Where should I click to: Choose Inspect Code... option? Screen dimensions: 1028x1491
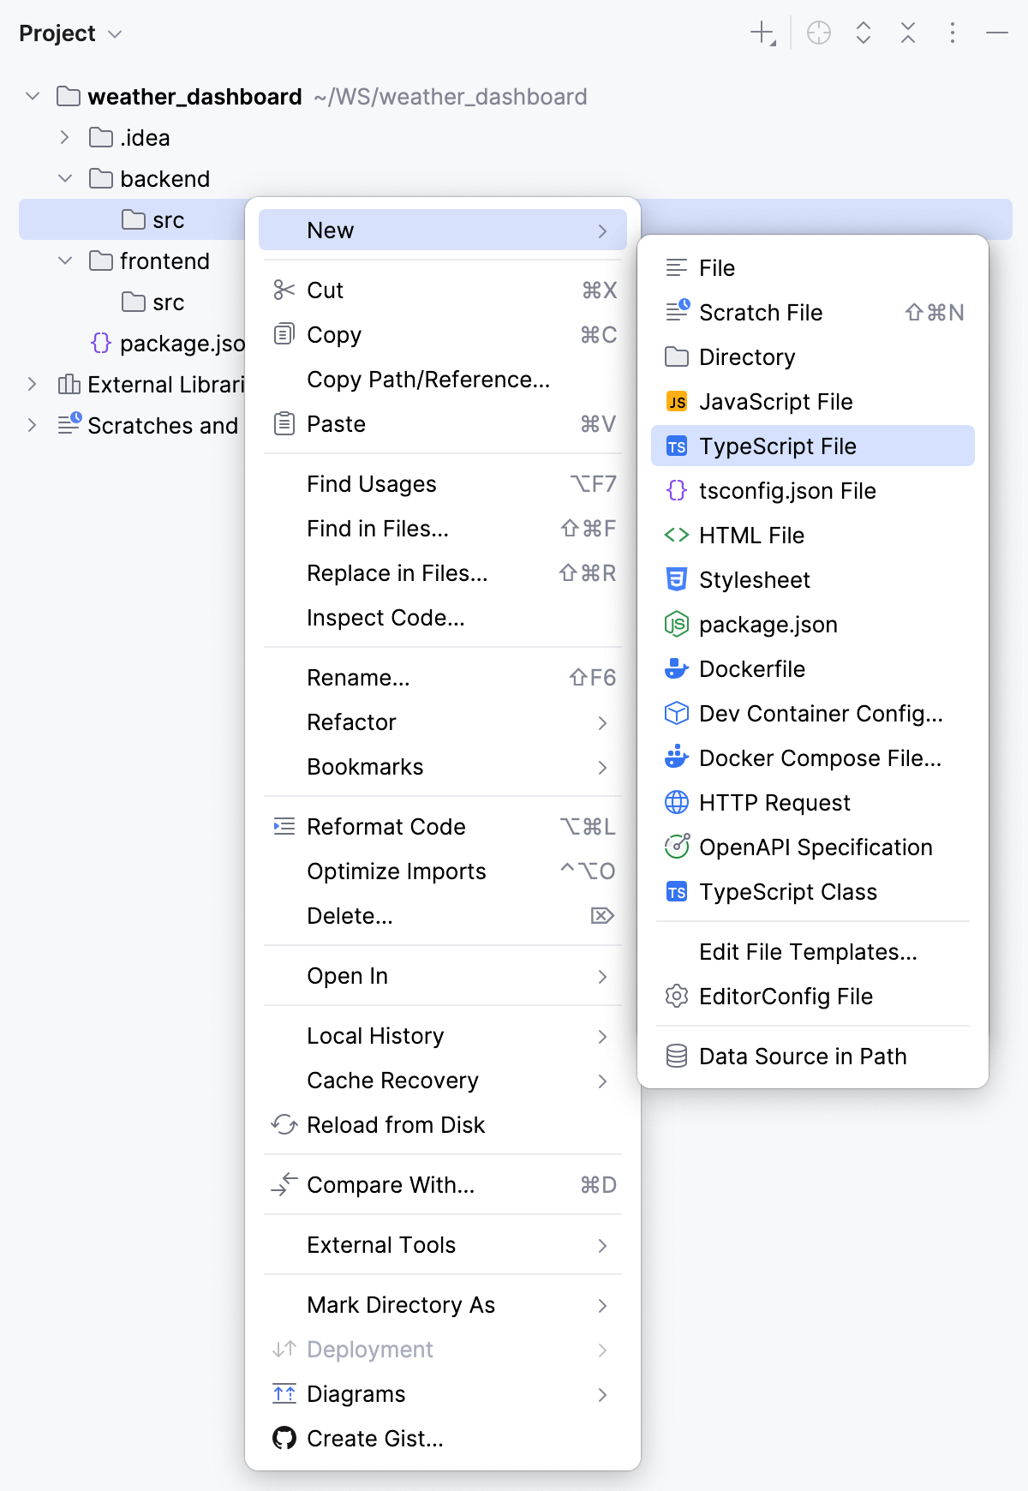point(443,617)
